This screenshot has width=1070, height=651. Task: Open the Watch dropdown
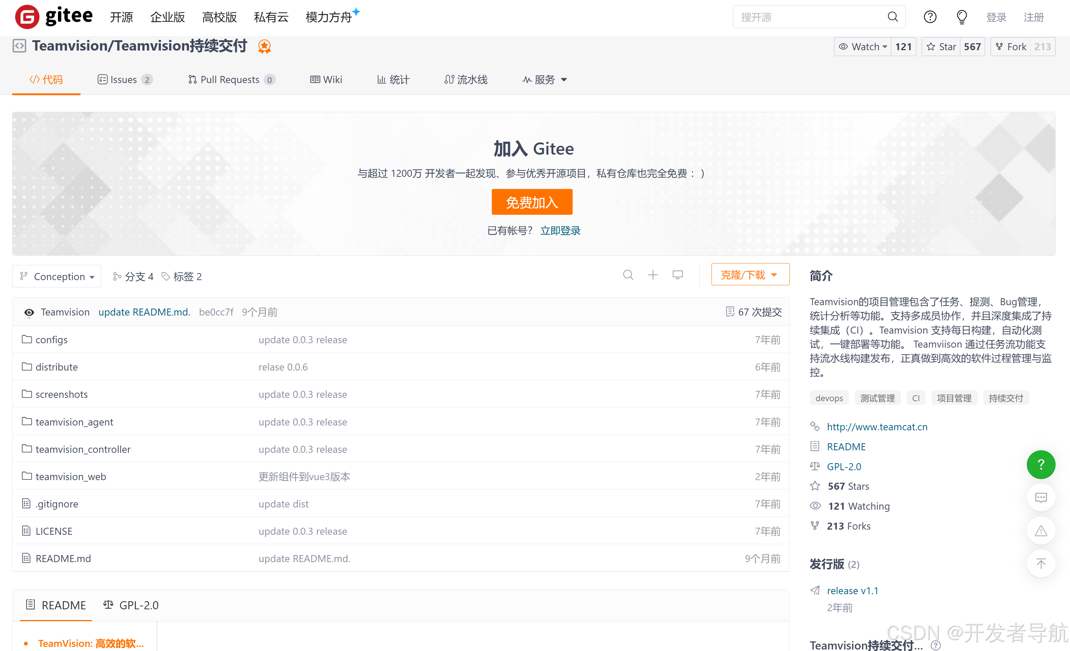click(863, 46)
